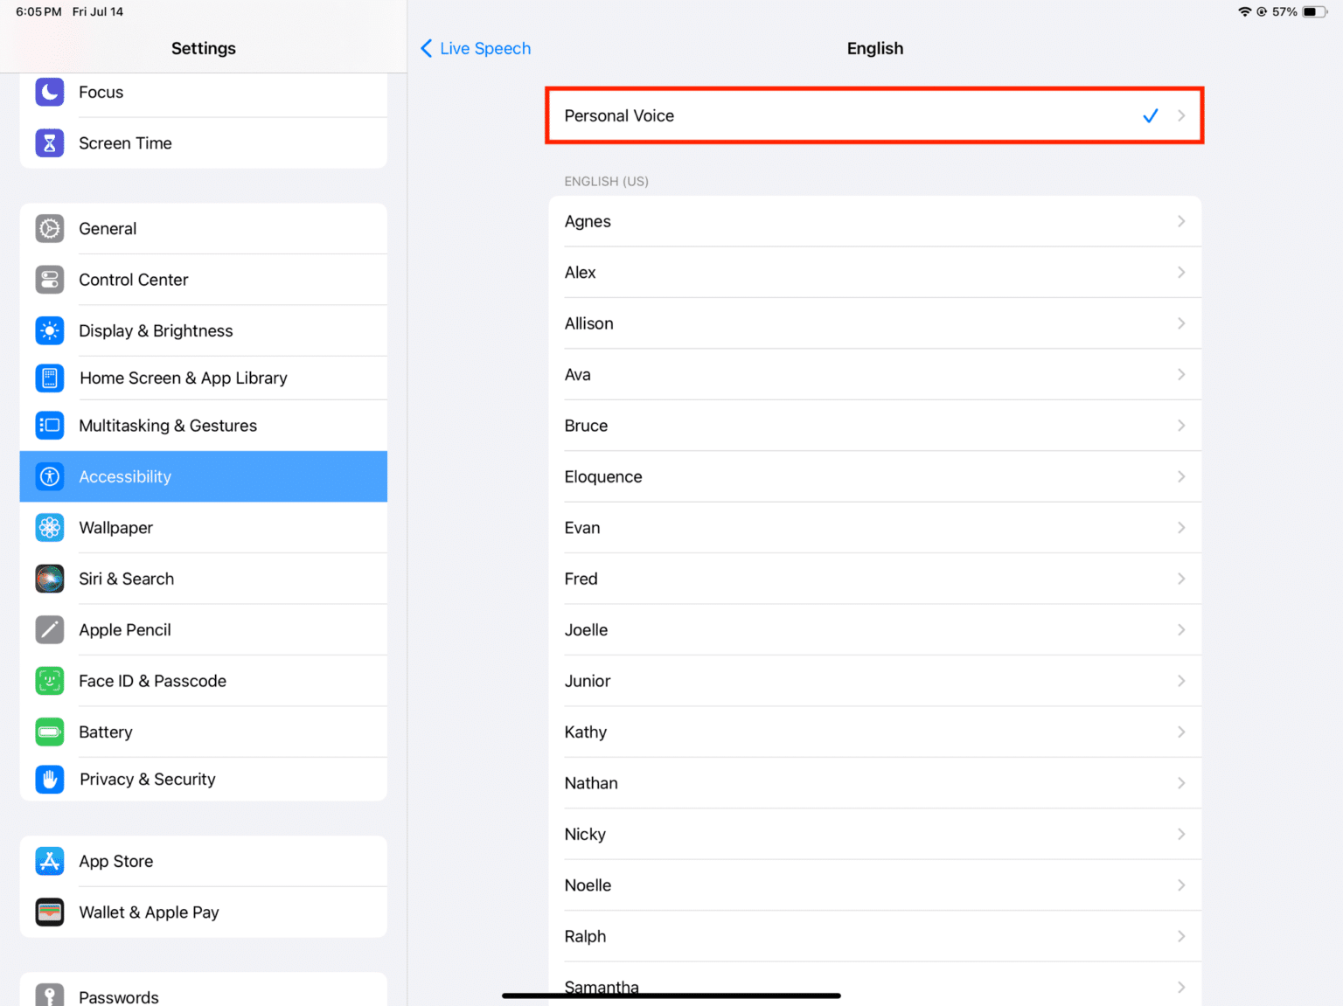Expand the Evan voice options

pos(1181,528)
